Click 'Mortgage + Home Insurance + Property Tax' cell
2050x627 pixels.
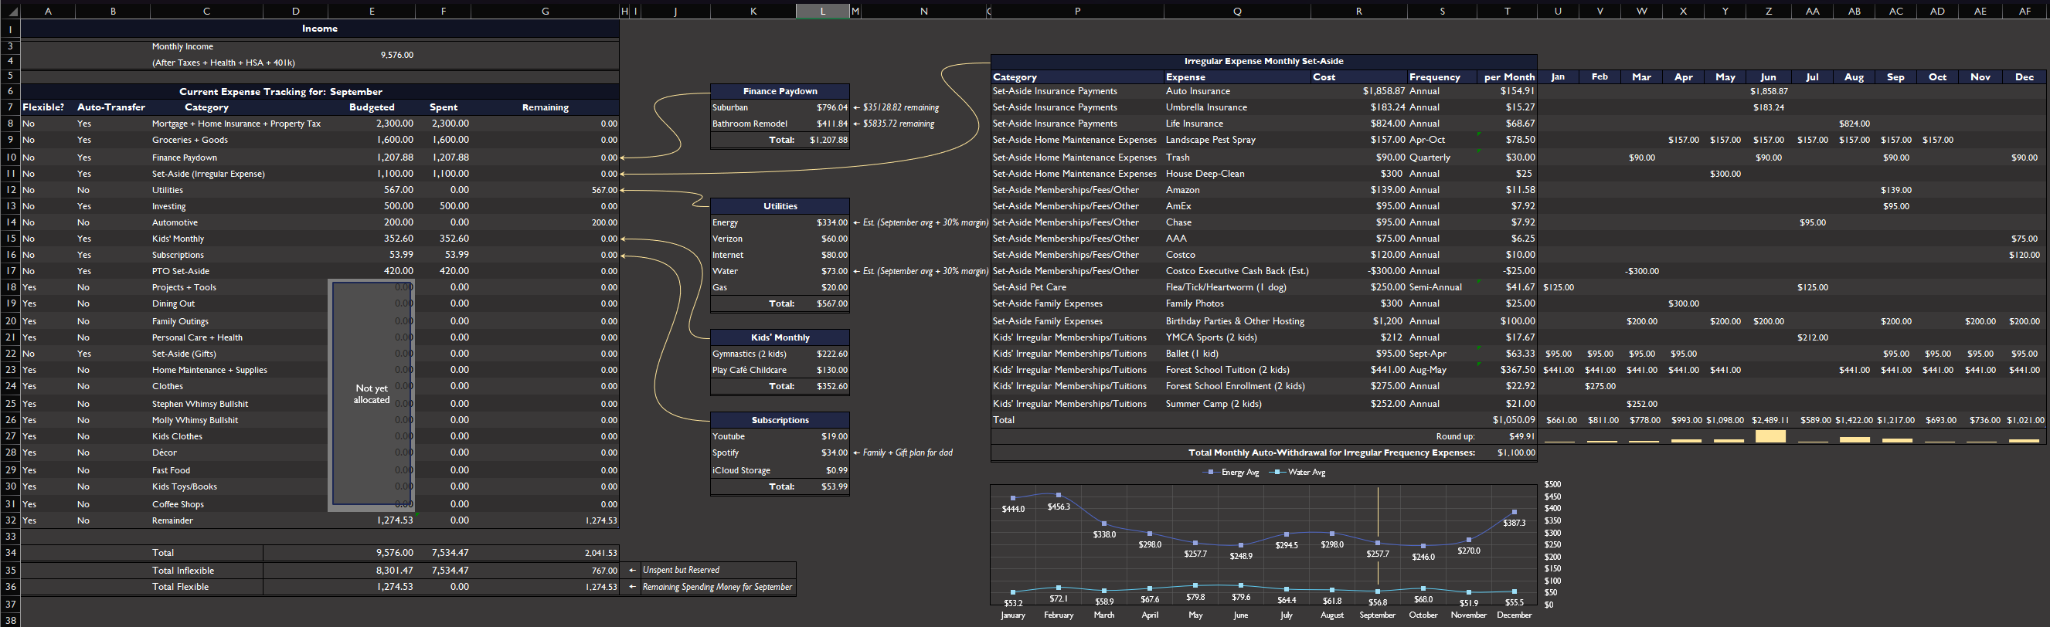pyautogui.click(x=236, y=124)
